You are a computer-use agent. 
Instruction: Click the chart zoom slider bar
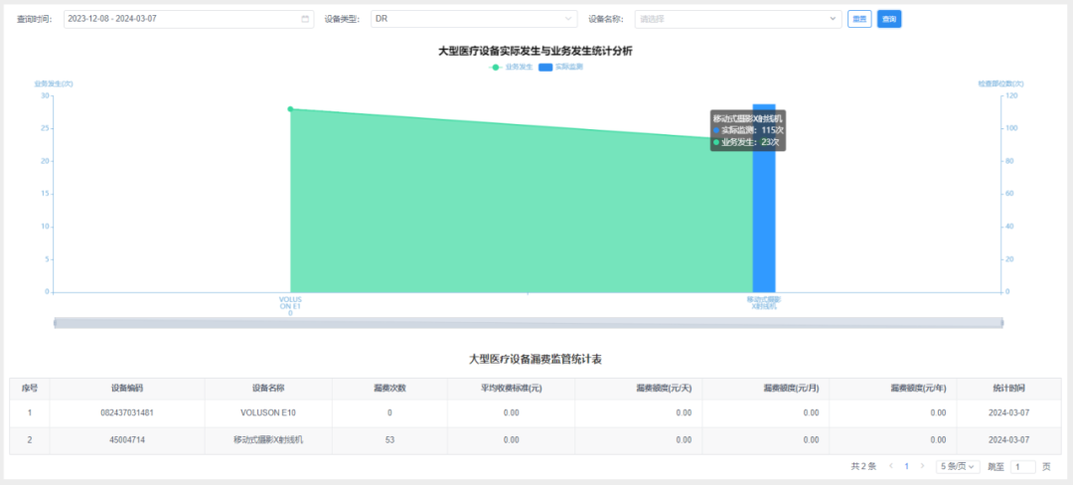click(x=529, y=323)
